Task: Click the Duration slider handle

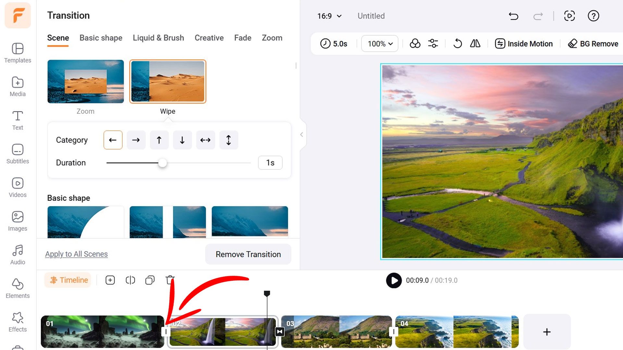Action: [163, 163]
